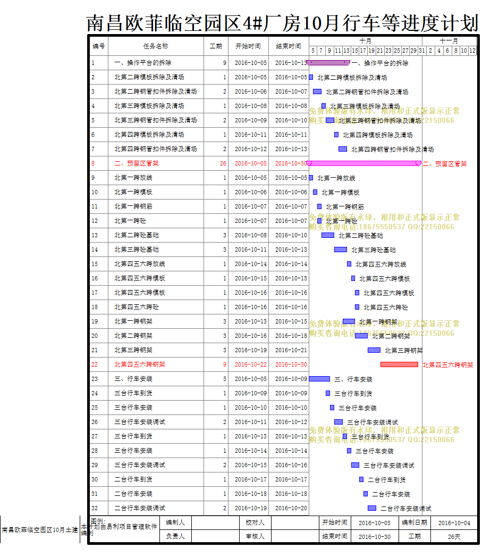This screenshot has width=491, height=556.
Task: Select the blue Gantt bar for 三、行车安装
Action: tap(319, 379)
